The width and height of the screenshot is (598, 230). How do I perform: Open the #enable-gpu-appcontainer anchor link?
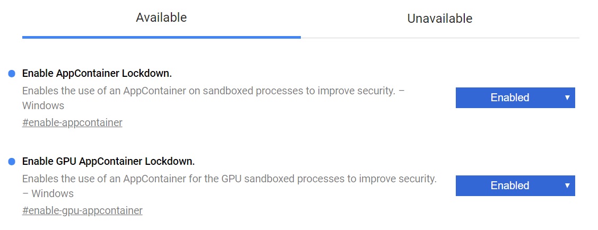point(82,211)
